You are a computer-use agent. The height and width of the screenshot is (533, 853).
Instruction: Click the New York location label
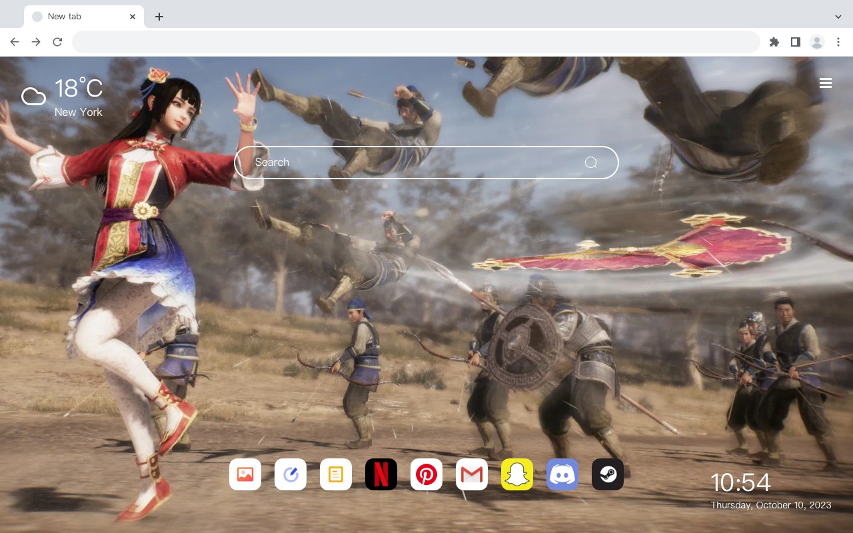pos(79,112)
